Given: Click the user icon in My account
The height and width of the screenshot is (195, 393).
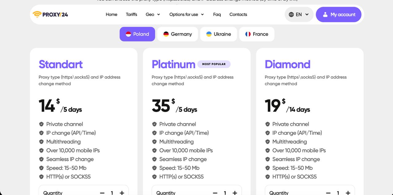Looking at the screenshot, I should 325,14.
